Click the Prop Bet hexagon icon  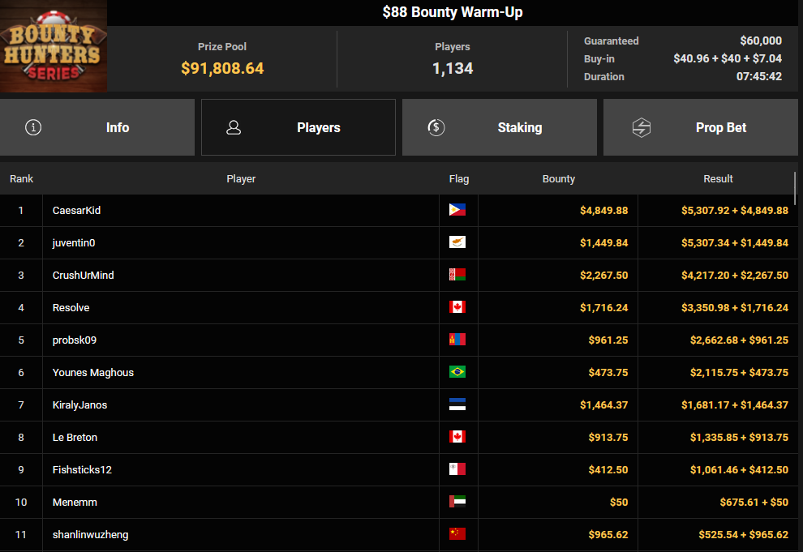[642, 127]
